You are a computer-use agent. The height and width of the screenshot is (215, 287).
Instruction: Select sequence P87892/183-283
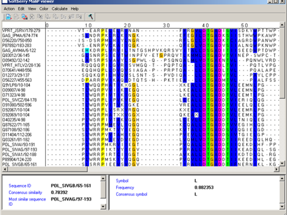click(x=17, y=45)
